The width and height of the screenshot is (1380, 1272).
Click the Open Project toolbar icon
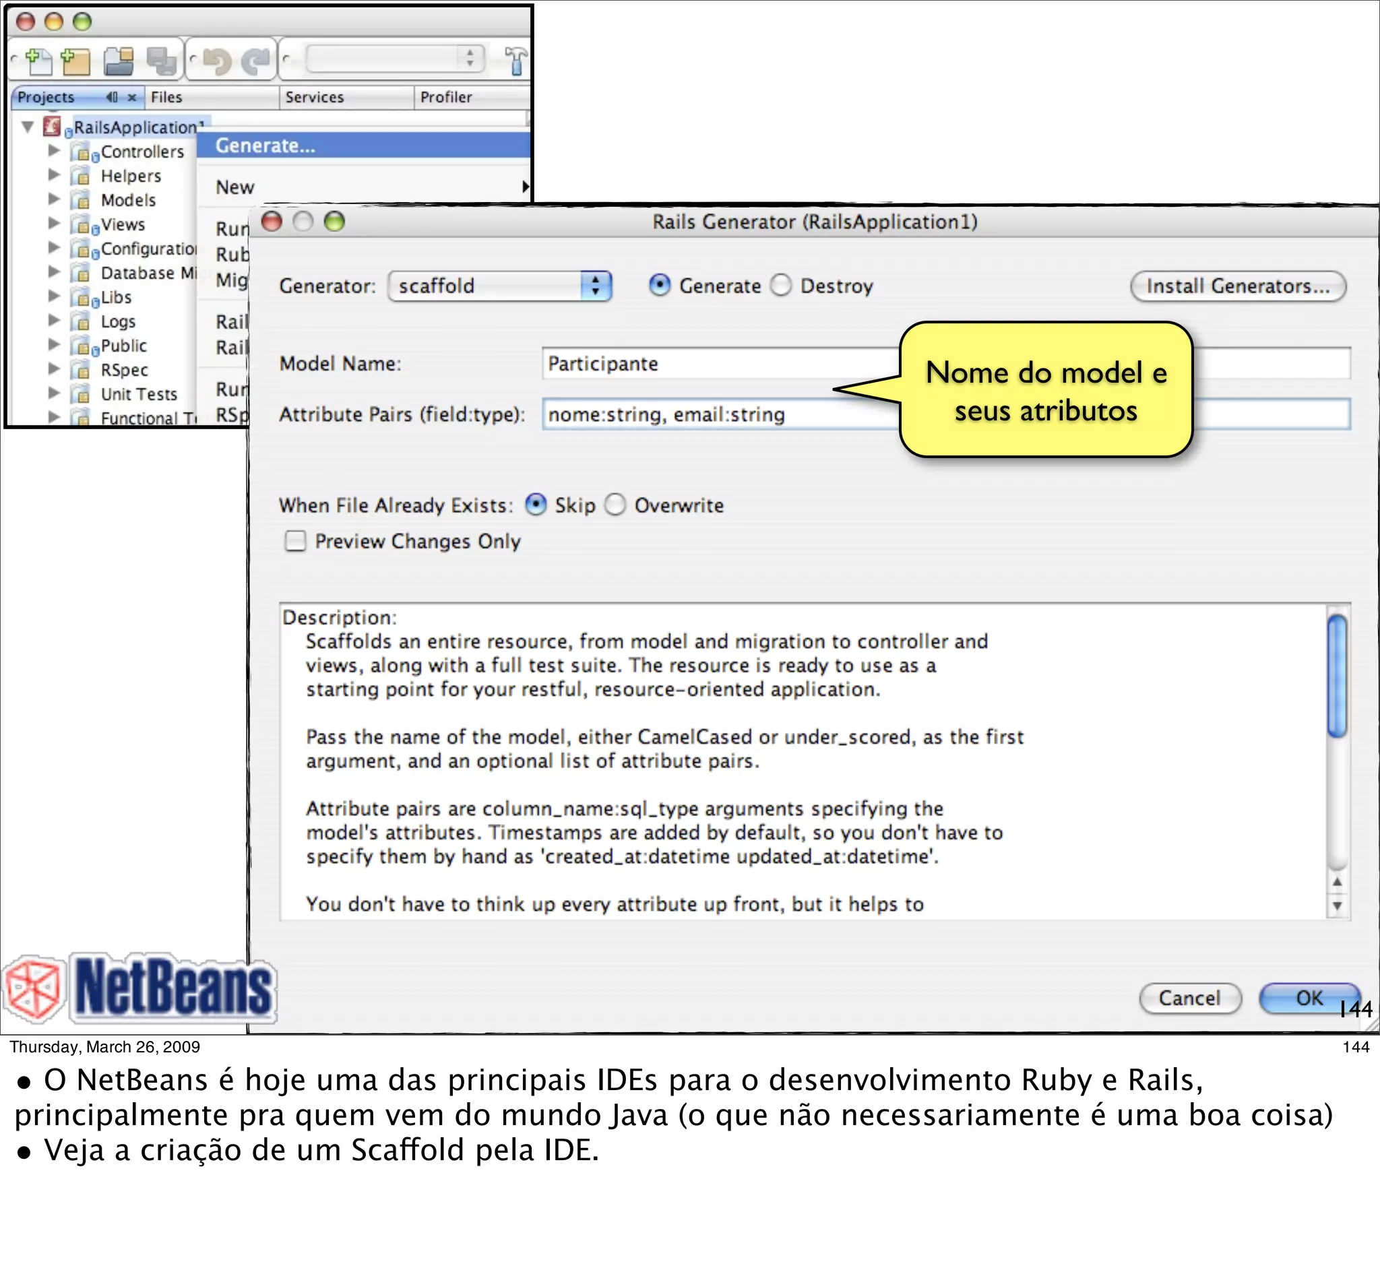[119, 61]
